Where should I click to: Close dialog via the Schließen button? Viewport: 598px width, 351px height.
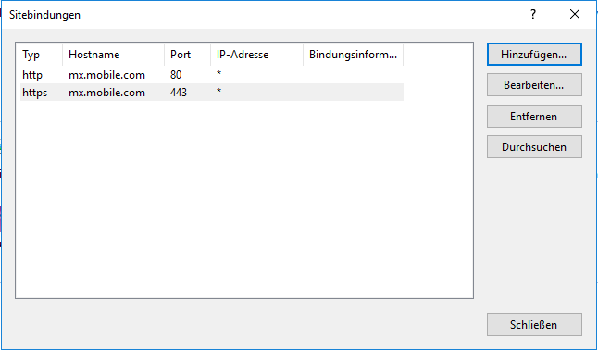click(534, 325)
